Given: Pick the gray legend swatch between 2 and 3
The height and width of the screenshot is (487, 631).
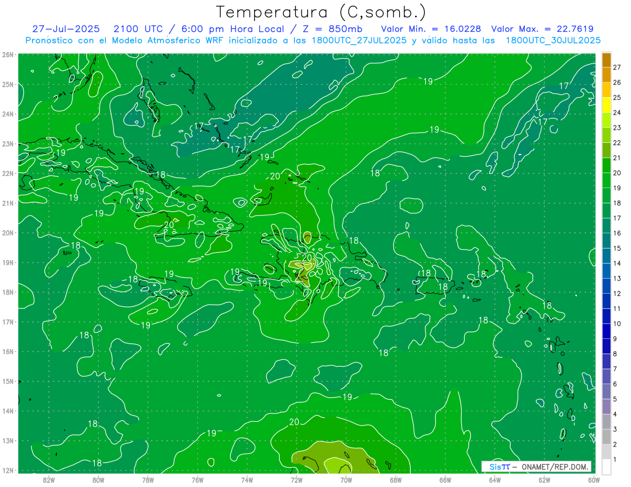Looking at the screenshot, I should [606, 437].
